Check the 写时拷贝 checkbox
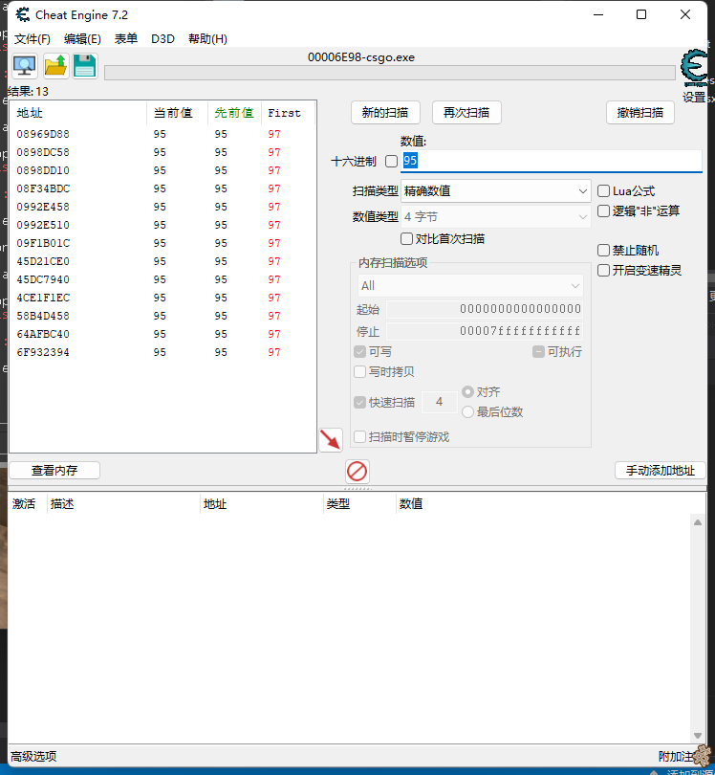The height and width of the screenshot is (775, 715). pos(360,371)
